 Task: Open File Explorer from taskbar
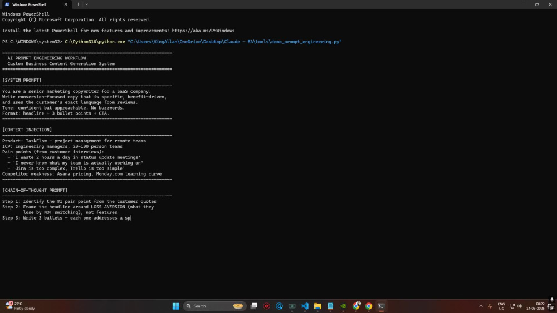click(x=317, y=306)
